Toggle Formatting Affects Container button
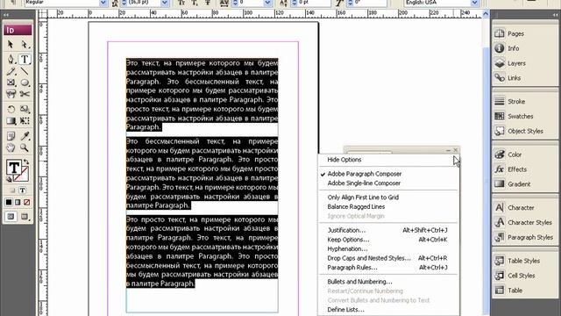This screenshot has width=561, height=316. tap(12, 190)
